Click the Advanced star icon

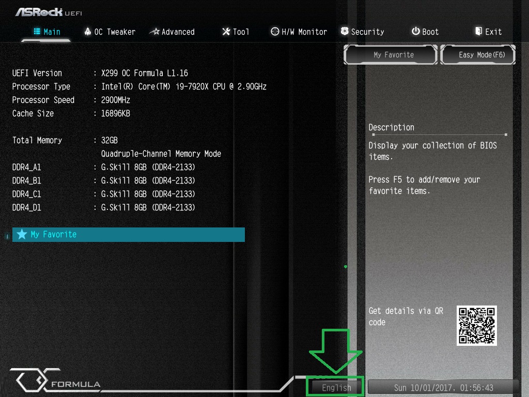point(154,32)
